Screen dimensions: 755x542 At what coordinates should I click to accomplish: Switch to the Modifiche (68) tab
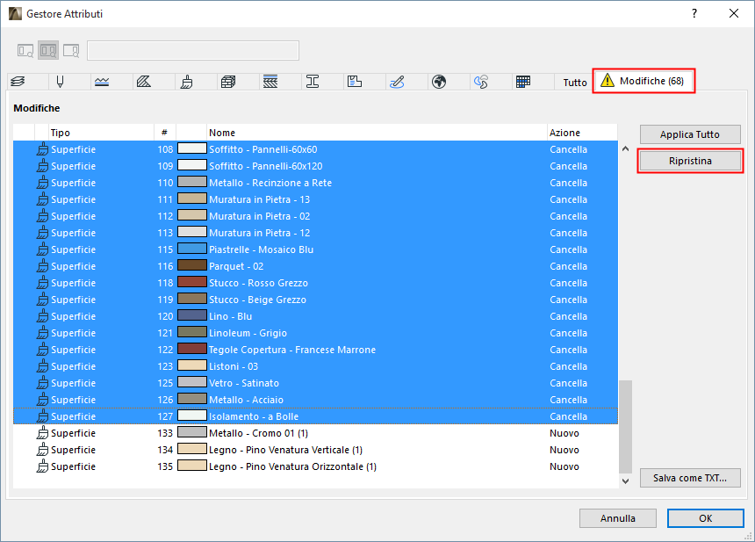tap(644, 81)
